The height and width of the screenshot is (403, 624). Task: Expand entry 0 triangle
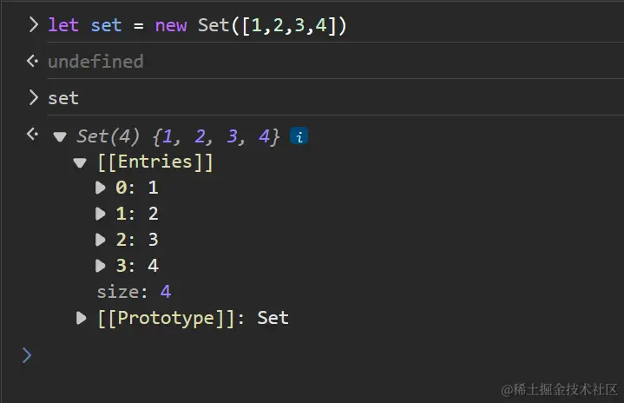pos(101,188)
